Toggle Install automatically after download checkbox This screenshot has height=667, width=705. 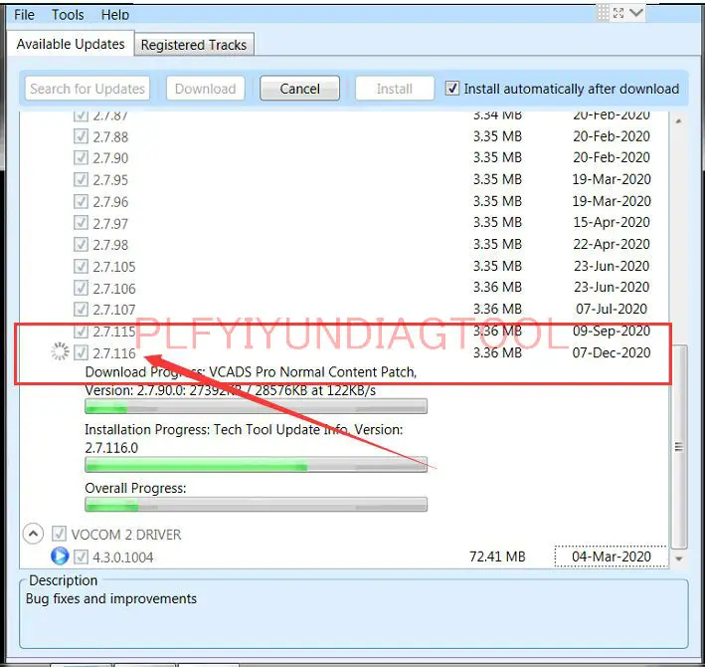(x=452, y=89)
